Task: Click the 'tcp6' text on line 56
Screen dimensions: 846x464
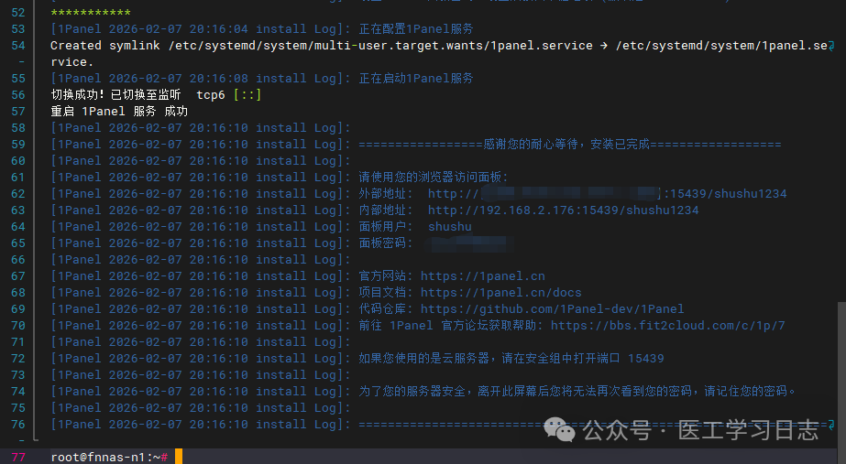Action: (x=211, y=95)
